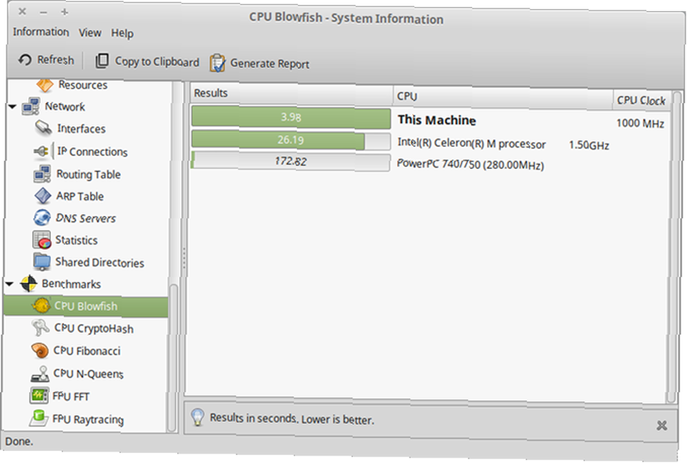Select the CPU Fibonacci shell icon

pyautogui.click(x=40, y=350)
